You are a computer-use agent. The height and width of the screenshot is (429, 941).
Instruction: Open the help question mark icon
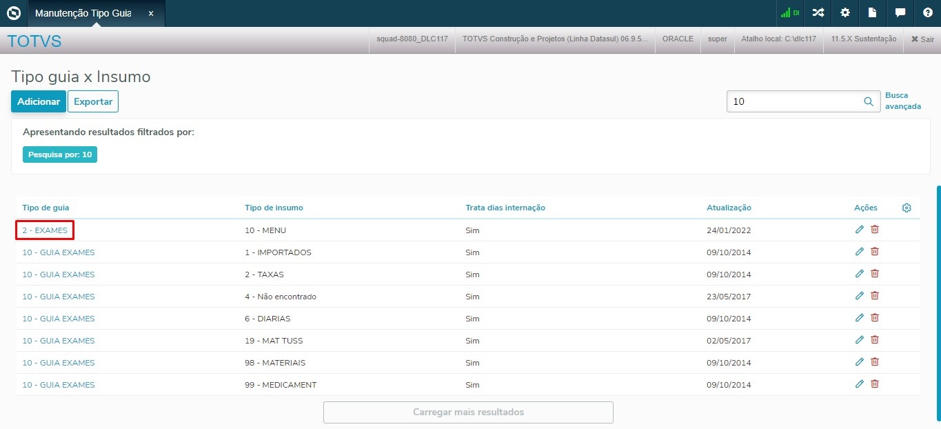pyautogui.click(x=927, y=13)
